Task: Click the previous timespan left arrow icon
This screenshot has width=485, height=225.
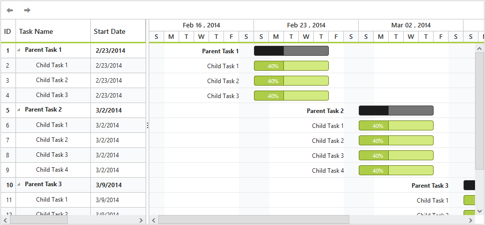Action: [x=10, y=10]
